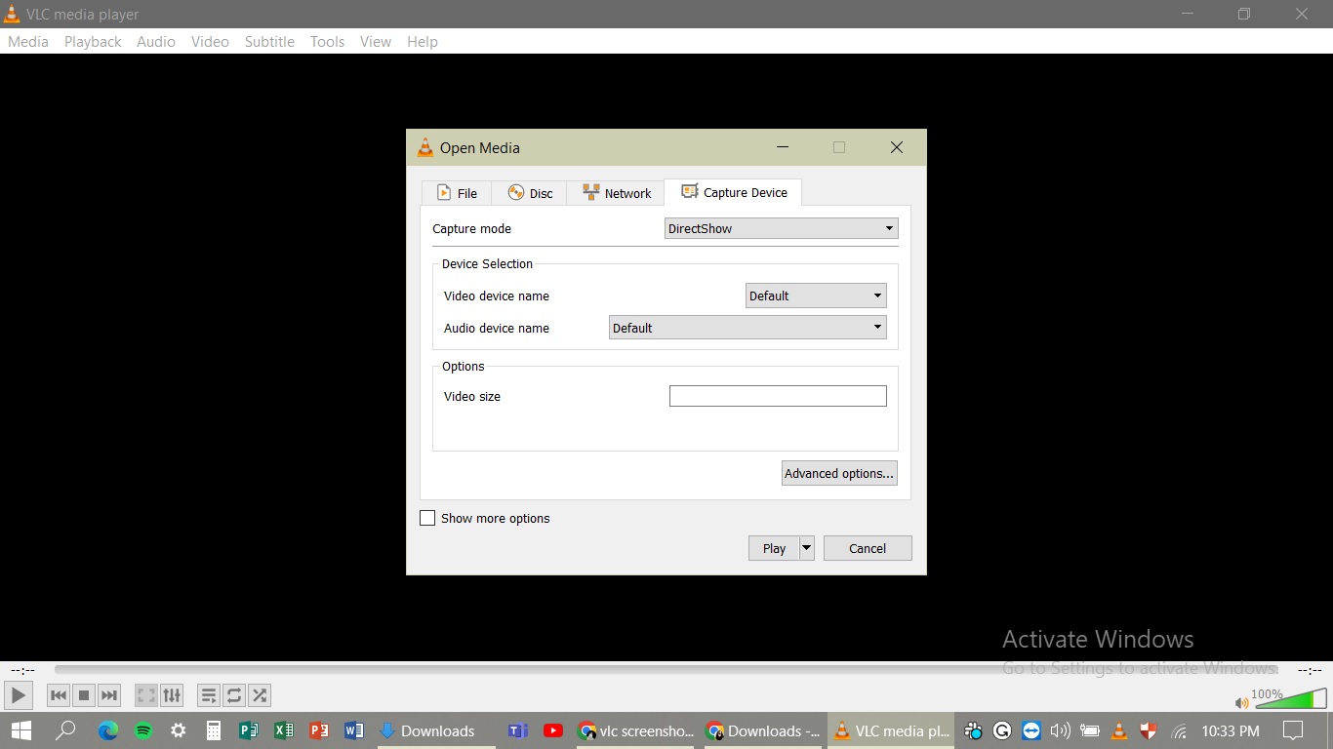The image size is (1333, 749).
Task: Click the Previous media skip icon
Action: pyautogui.click(x=59, y=695)
